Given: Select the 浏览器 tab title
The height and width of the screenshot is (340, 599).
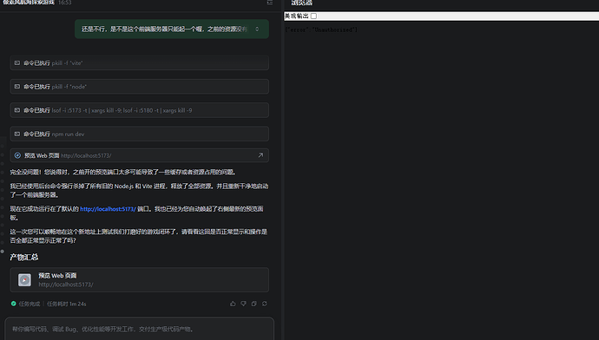Looking at the screenshot, I should (x=301, y=3).
